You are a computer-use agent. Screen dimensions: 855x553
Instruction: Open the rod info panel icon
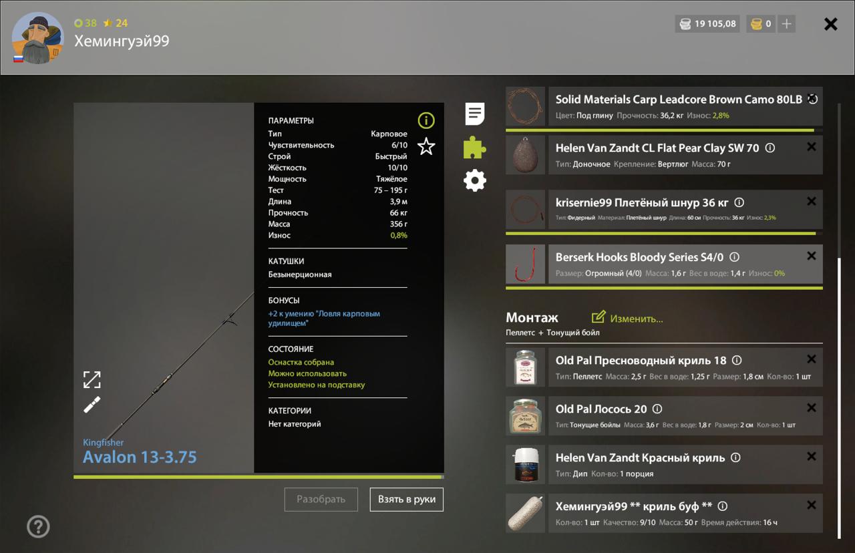coord(426,120)
